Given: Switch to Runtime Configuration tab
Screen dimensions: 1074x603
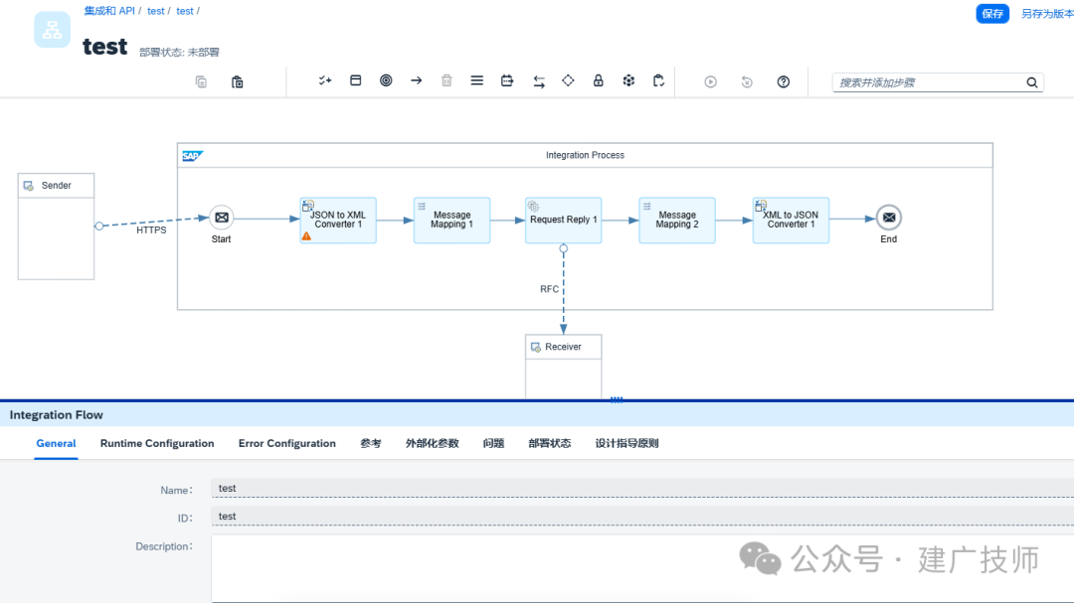Looking at the screenshot, I should coord(157,443).
